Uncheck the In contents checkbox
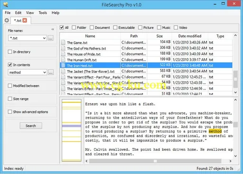The image size is (243, 174). [10, 65]
